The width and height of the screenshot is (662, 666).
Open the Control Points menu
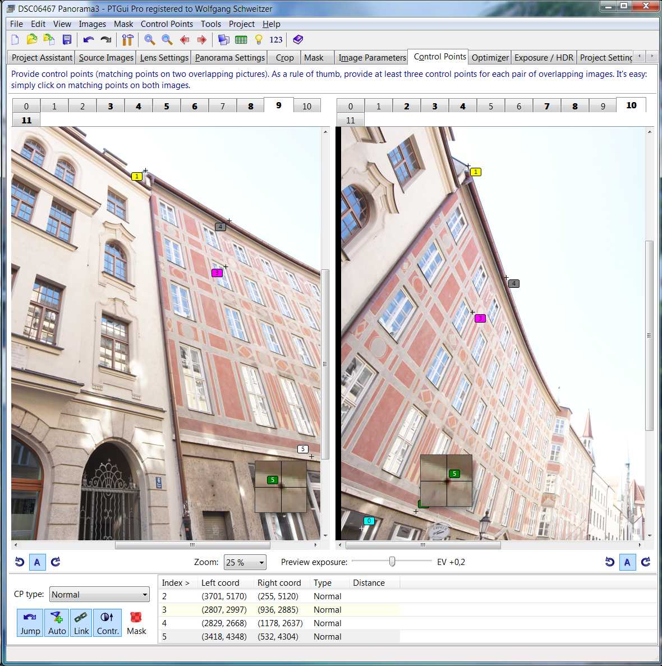(167, 24)
